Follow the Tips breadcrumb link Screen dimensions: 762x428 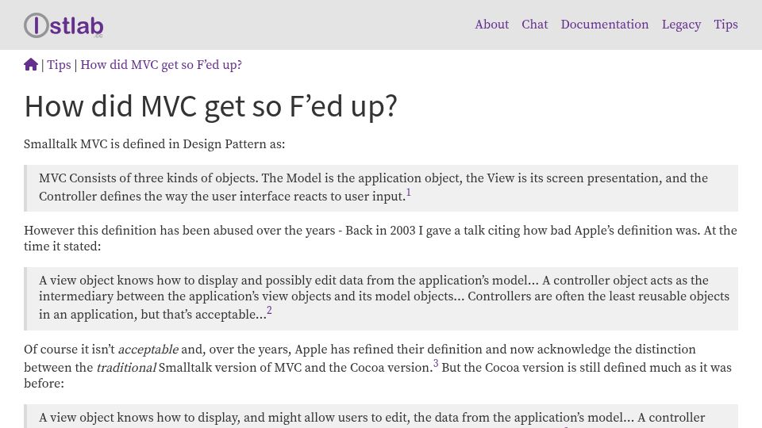tap(59, 64)
